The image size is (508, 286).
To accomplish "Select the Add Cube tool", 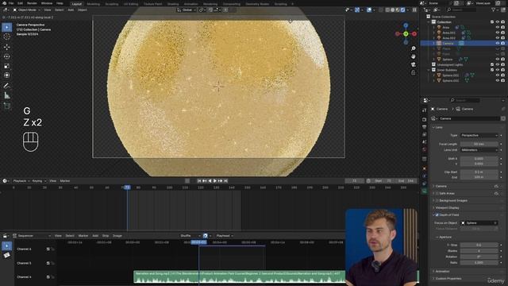I will coord(7,106).
